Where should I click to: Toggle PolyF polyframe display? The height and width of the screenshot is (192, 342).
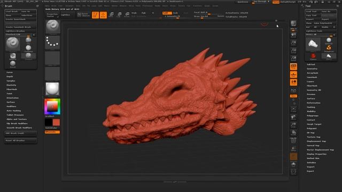293,141
